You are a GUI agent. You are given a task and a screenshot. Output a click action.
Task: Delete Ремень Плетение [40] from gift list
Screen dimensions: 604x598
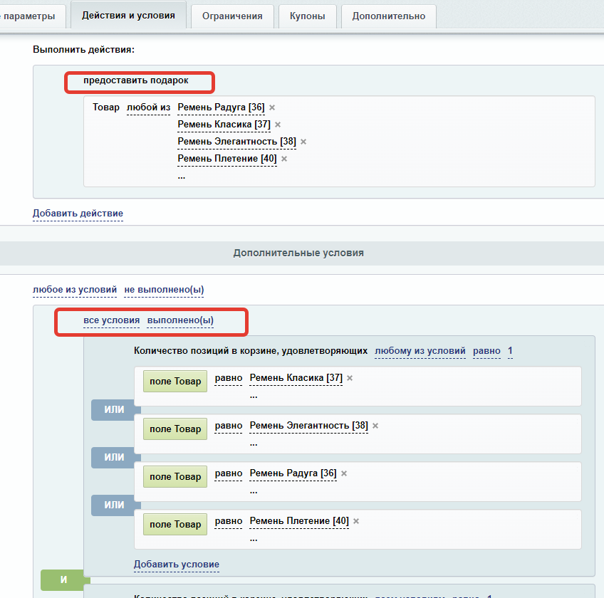pos(284,159)
